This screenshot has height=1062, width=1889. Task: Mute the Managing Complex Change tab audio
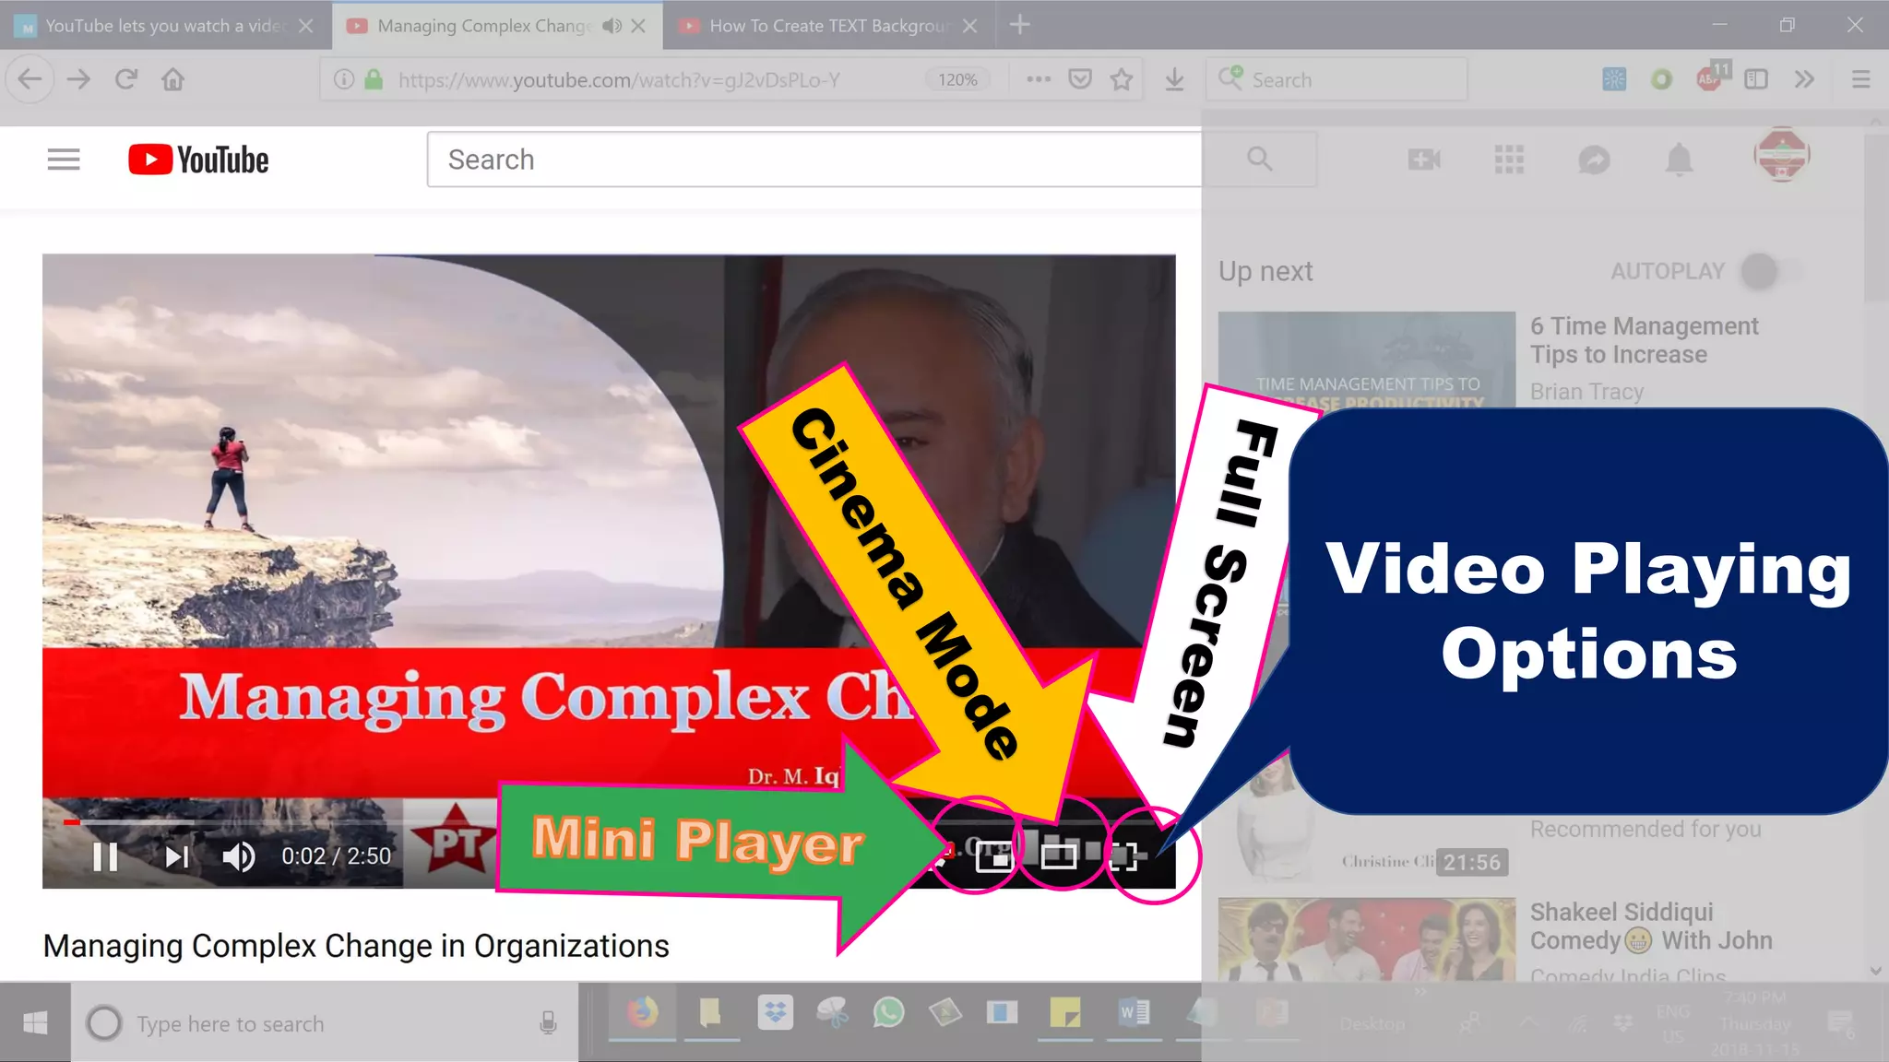(x=612, y=26)
